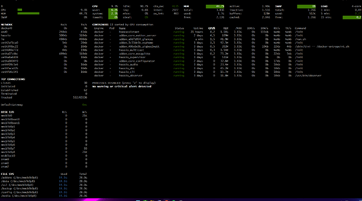The image size is (362, 201).
Task: Select the /backup filesystem row
Action: click(44, 188)
